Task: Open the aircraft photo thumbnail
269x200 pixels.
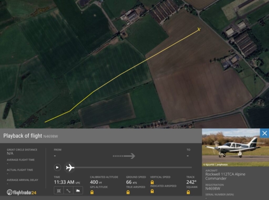Action: point(235,147)
